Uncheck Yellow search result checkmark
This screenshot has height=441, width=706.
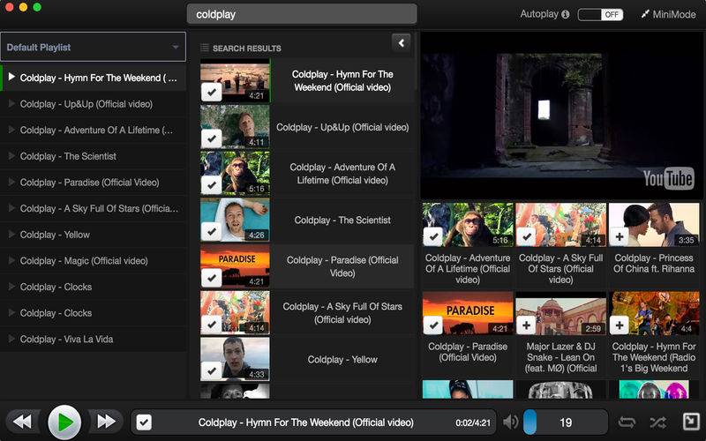pyautogui.click(x=211, y=370)
